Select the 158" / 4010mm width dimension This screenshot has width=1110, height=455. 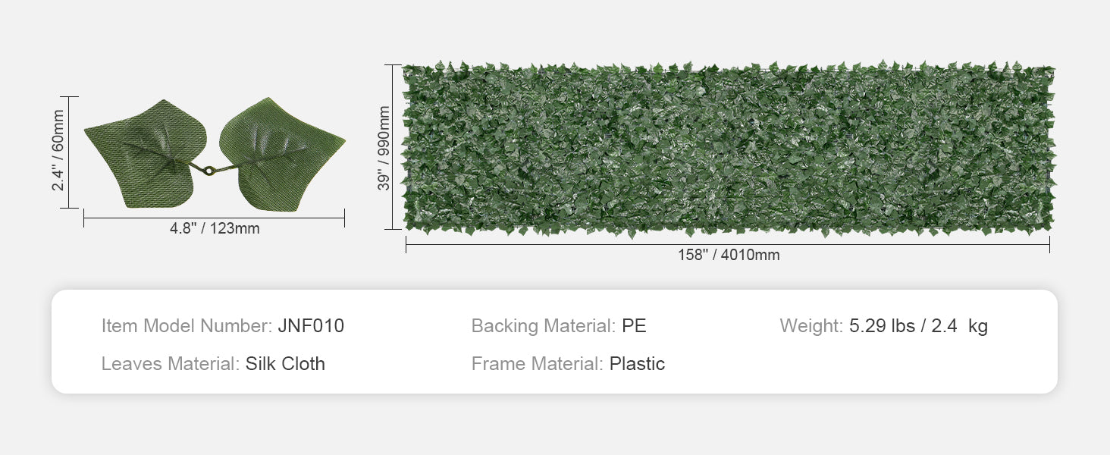coord(729,255)
